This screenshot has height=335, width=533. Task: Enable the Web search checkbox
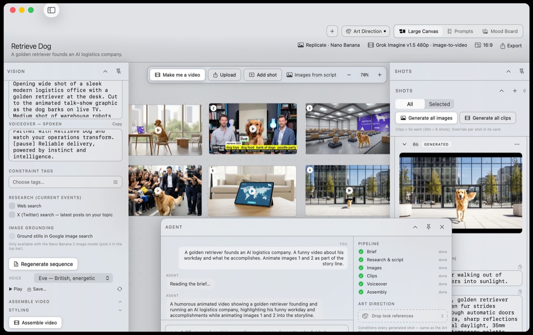click(x=12, y=206)
